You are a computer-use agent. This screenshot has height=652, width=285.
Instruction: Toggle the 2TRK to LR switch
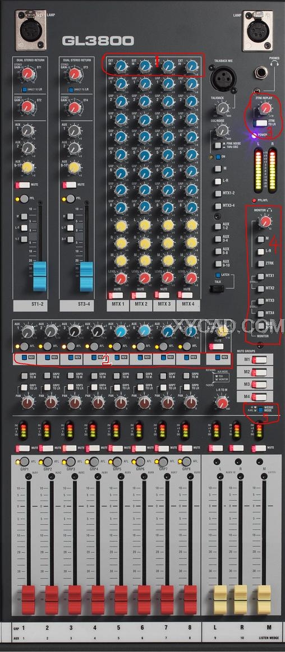(x=260, y=123)
